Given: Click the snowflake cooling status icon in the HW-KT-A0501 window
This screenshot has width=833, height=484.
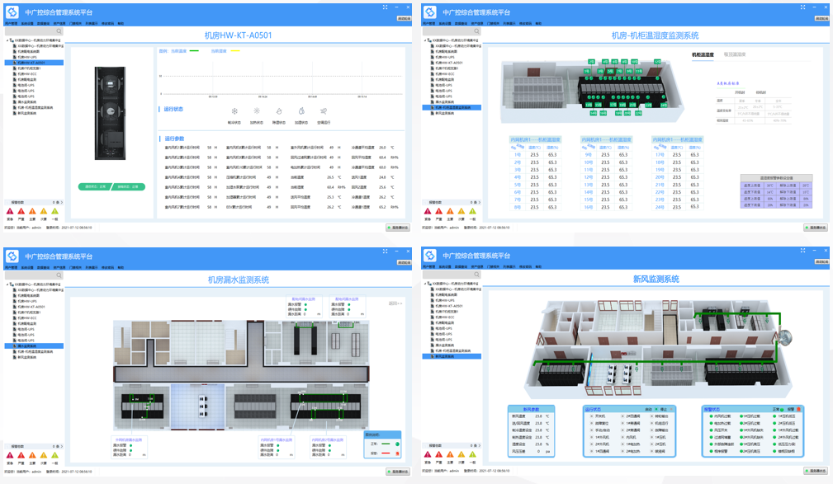Looking at the screenshot, I should [x=234, y=111].
